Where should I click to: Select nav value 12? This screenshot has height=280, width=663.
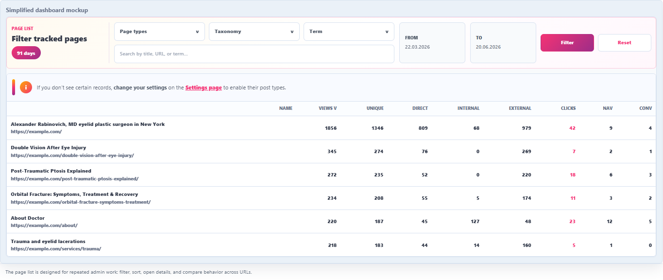coord(610,222)
